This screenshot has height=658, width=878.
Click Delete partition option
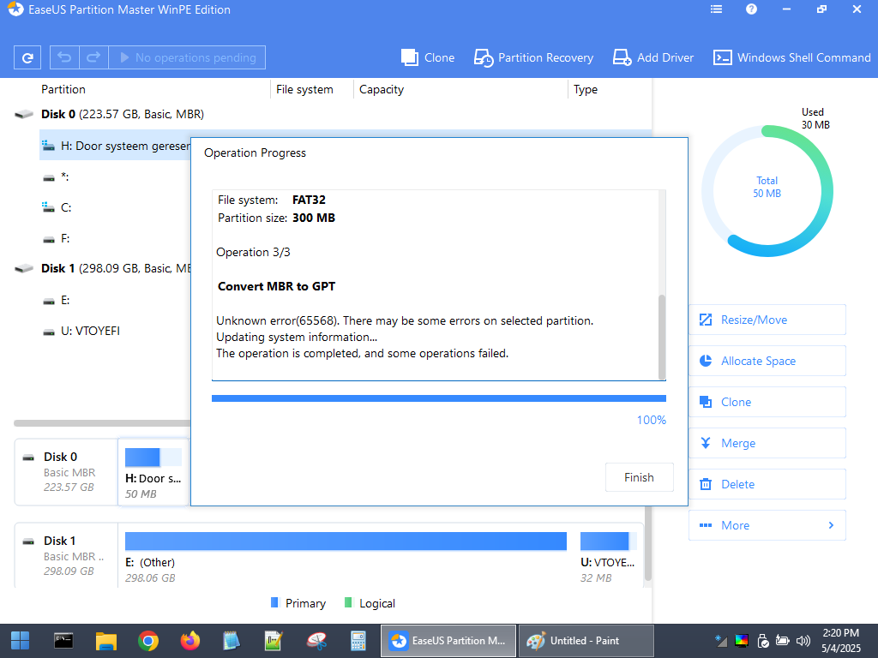pos(767,484)
